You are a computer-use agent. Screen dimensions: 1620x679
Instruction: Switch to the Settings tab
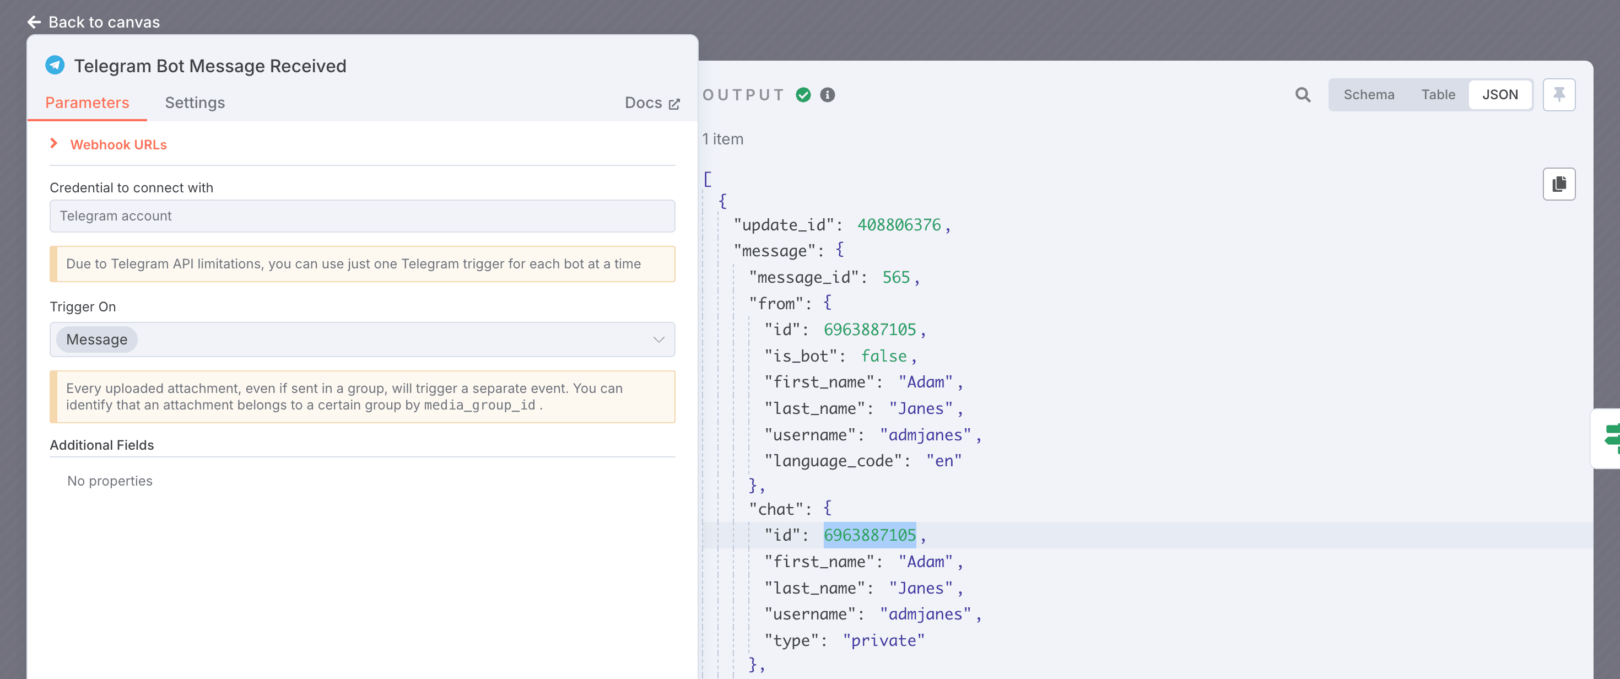click(x=195, y=103)
